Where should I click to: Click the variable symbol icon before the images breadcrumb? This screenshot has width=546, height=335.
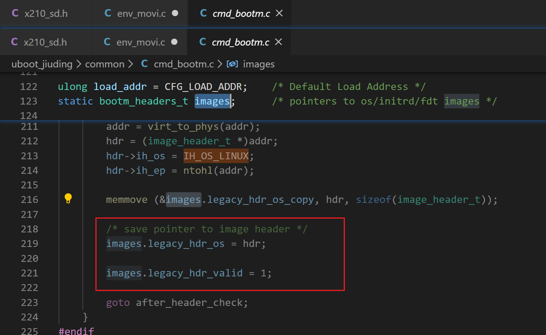[x=232, y=64]
